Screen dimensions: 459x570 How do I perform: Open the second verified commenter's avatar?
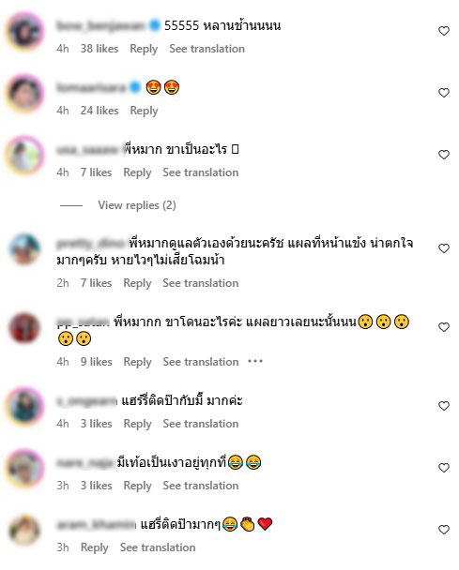click(x=24, y=93)
